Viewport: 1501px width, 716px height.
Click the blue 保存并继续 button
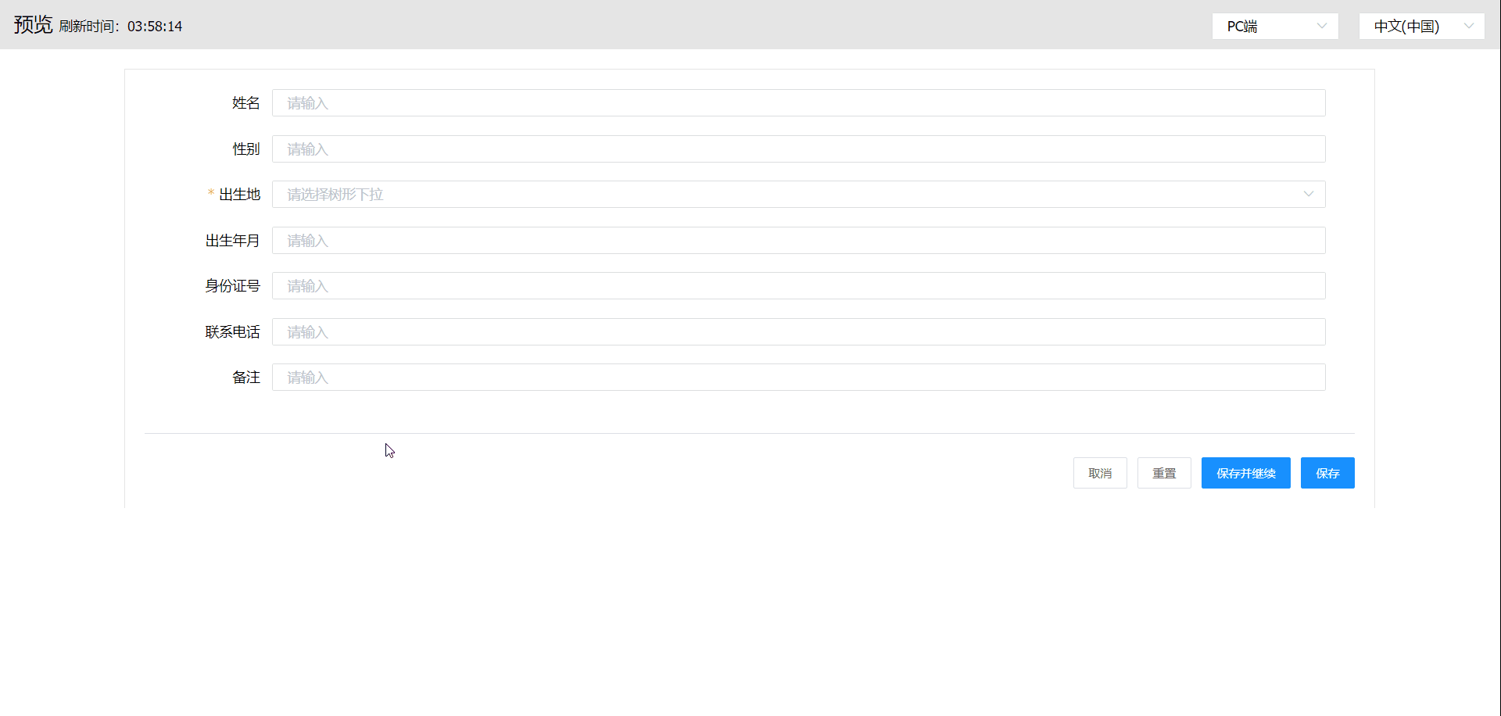1245,473
